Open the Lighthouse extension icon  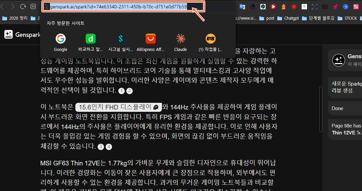point(284,7)
